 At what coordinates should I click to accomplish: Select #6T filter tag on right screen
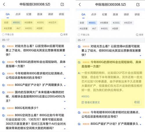pyautogui.click(x=94, y=28)
